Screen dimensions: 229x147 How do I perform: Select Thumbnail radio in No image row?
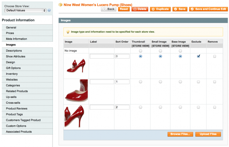pos(140,51)
